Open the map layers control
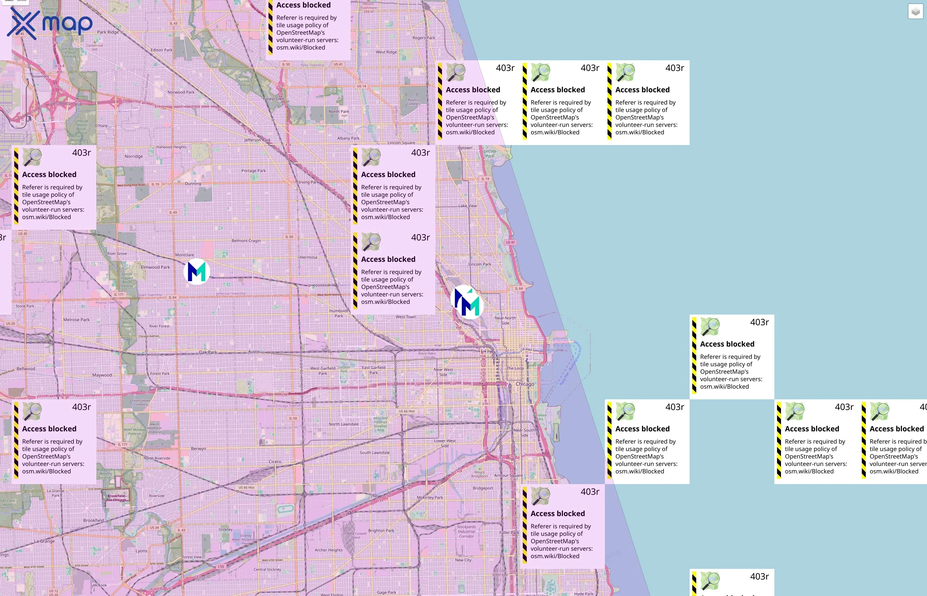The height and width of the screenshot is (596, 927). [x=915, y=12]
